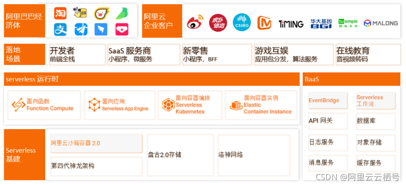This screenshot has height=185, width=406.
Task: Click the yellow Xianyu mascot logo
Action: click(80, 13)
